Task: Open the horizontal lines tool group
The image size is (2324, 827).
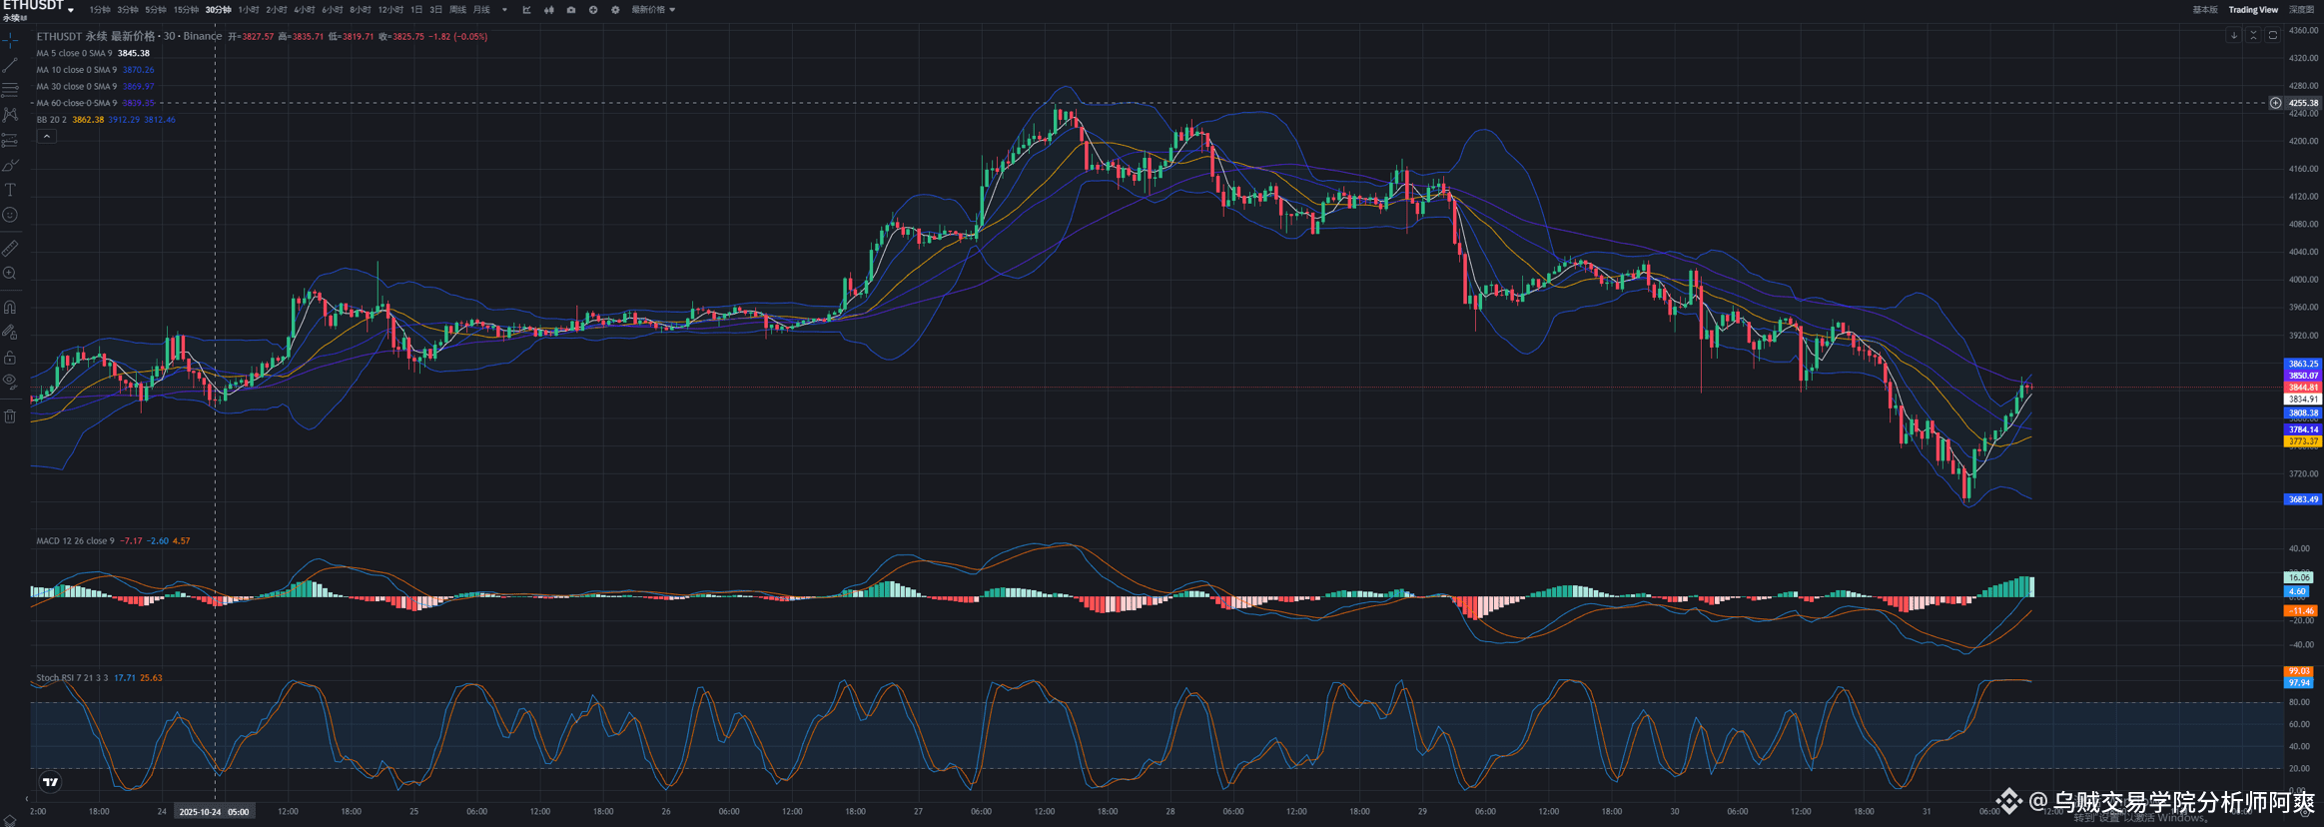Action: point(10,90)
